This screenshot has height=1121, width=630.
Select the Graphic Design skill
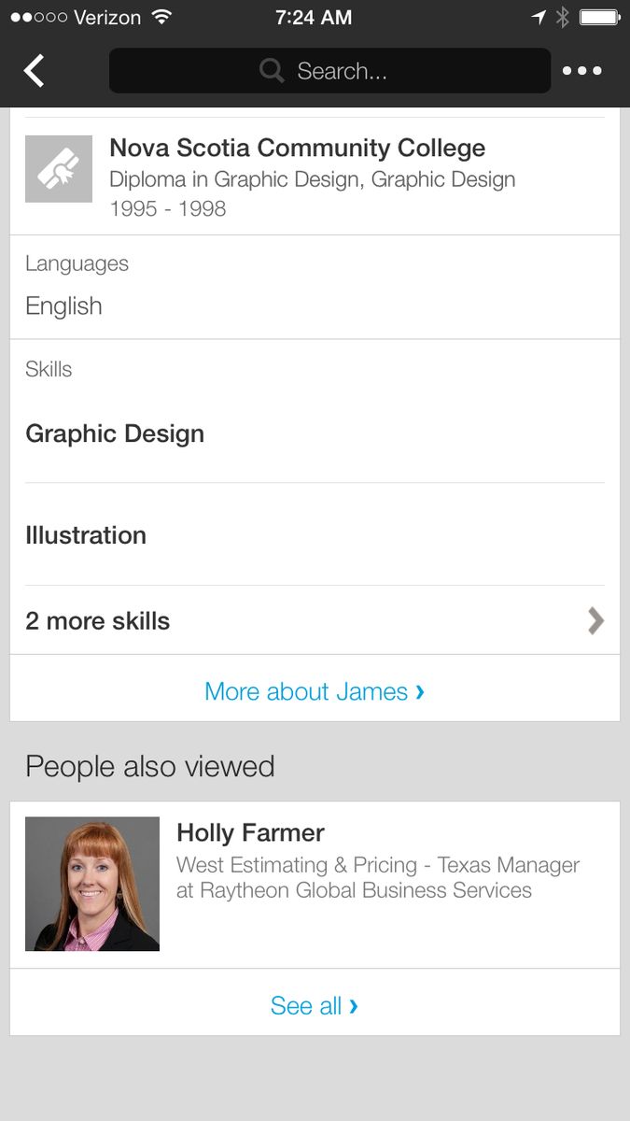pos(115,433)
